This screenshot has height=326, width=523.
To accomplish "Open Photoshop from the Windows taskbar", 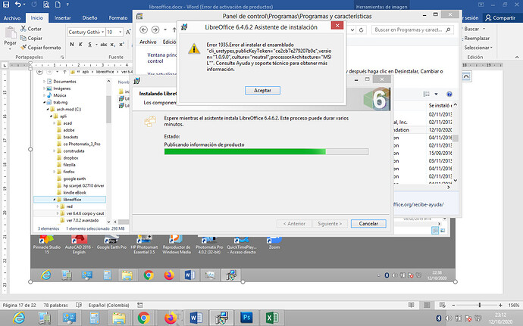I will click(246, 318).
